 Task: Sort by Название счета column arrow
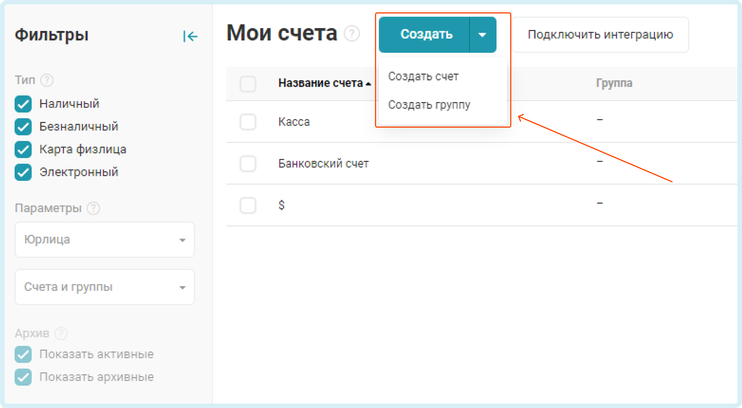click(368, 84)
